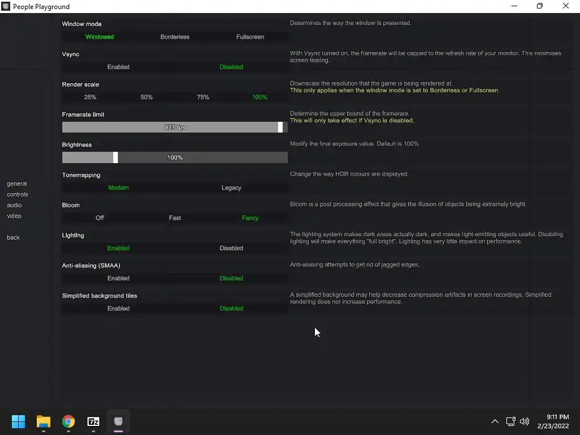This screenshot has height=435, width=580.
Task: Click People Playground taskbar icon
Action: [x=118, y=421]
